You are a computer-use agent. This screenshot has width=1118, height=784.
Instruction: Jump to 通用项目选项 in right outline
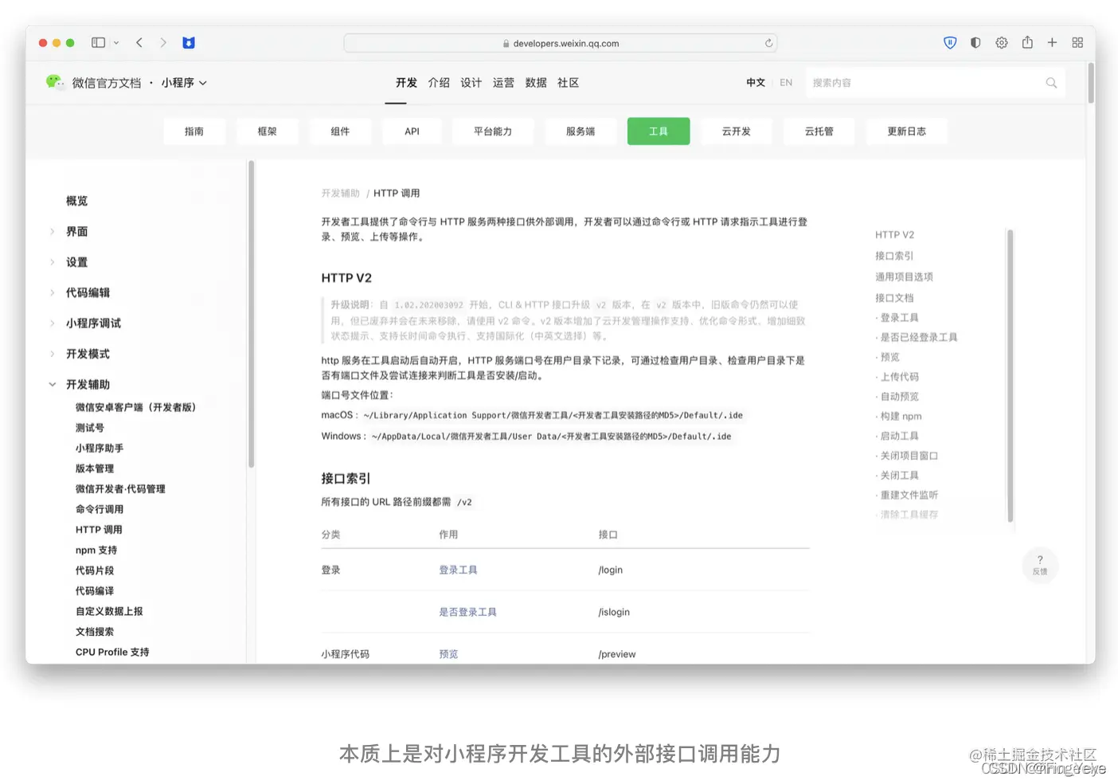point(904,277)
